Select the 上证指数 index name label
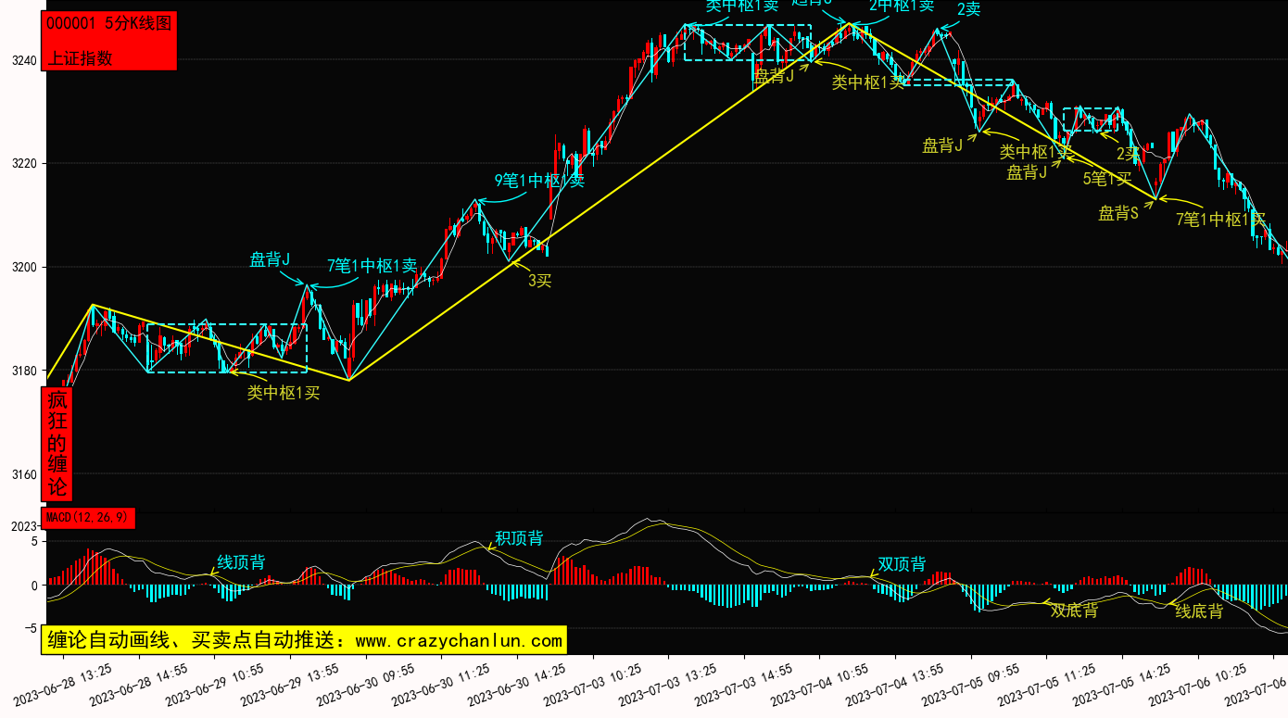The height and width of the screenshot is (718, 1288). point(80,57)
